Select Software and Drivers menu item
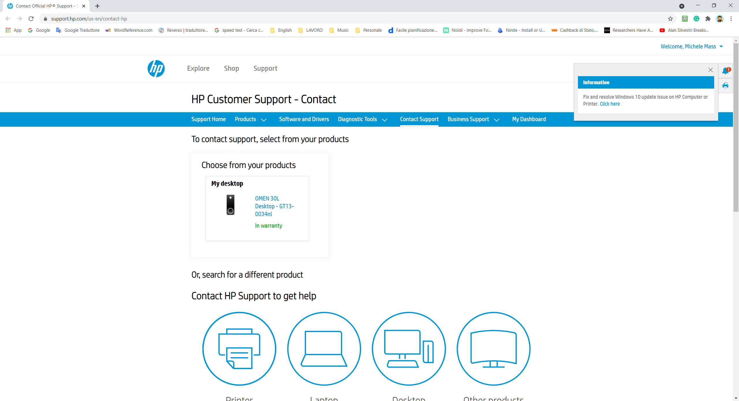 (304, 119)
